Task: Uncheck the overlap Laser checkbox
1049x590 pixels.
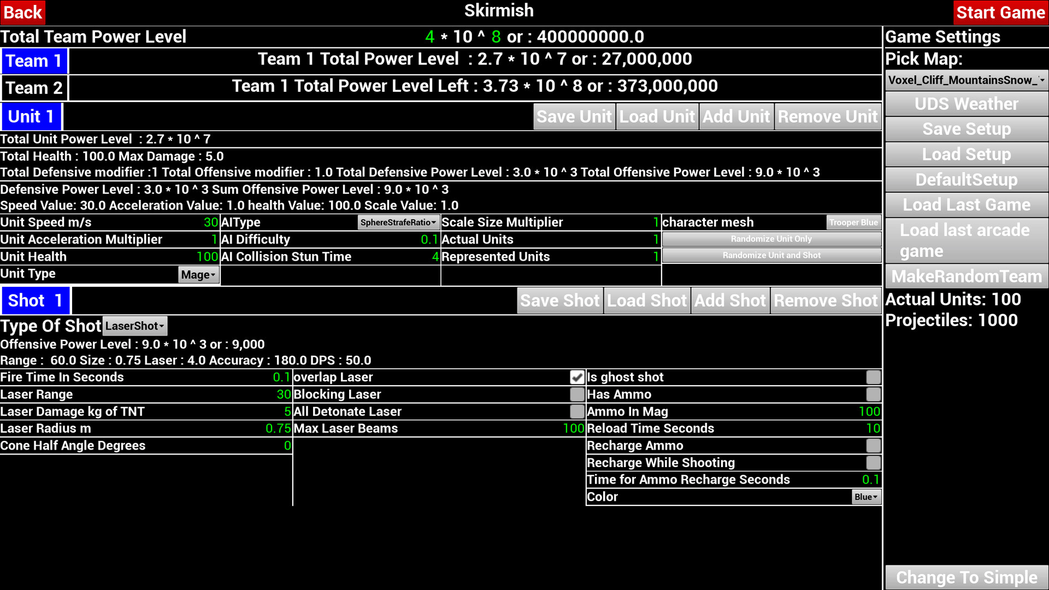Action: [577, 377]
